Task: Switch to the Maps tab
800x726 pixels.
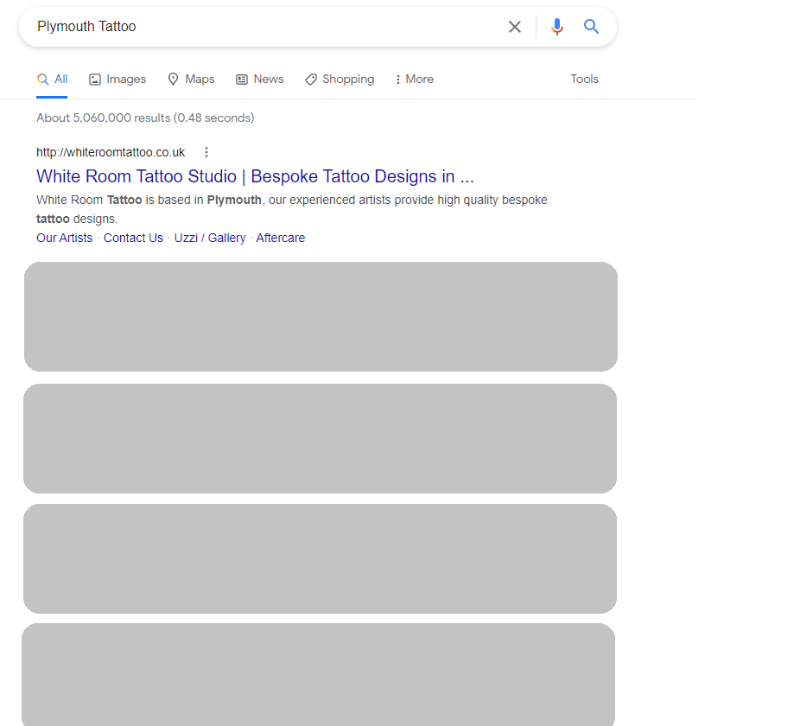Action: coord(191,80)
